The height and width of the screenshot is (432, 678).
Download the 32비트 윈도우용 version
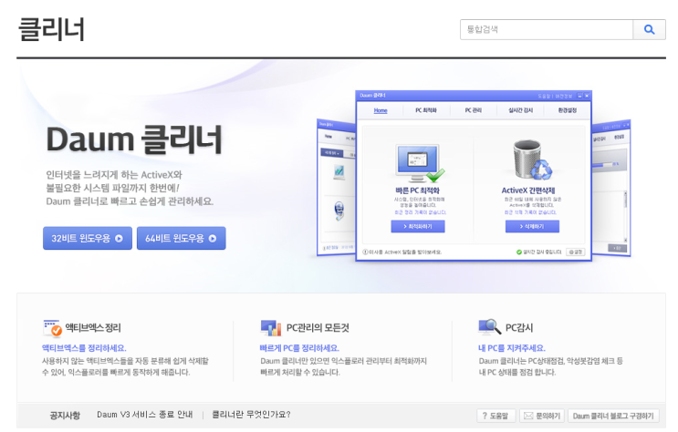(88, 238)
